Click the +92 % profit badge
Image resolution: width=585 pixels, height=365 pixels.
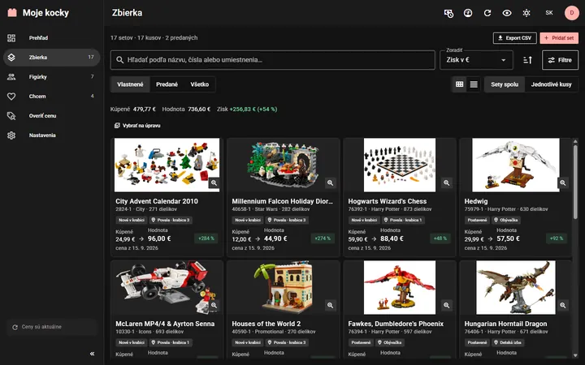[557, 238]
